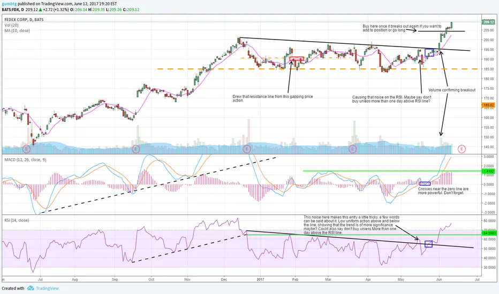Click the Feb label on the time axis

coord(295,280)
